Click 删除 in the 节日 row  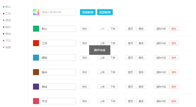click(174, 101)
